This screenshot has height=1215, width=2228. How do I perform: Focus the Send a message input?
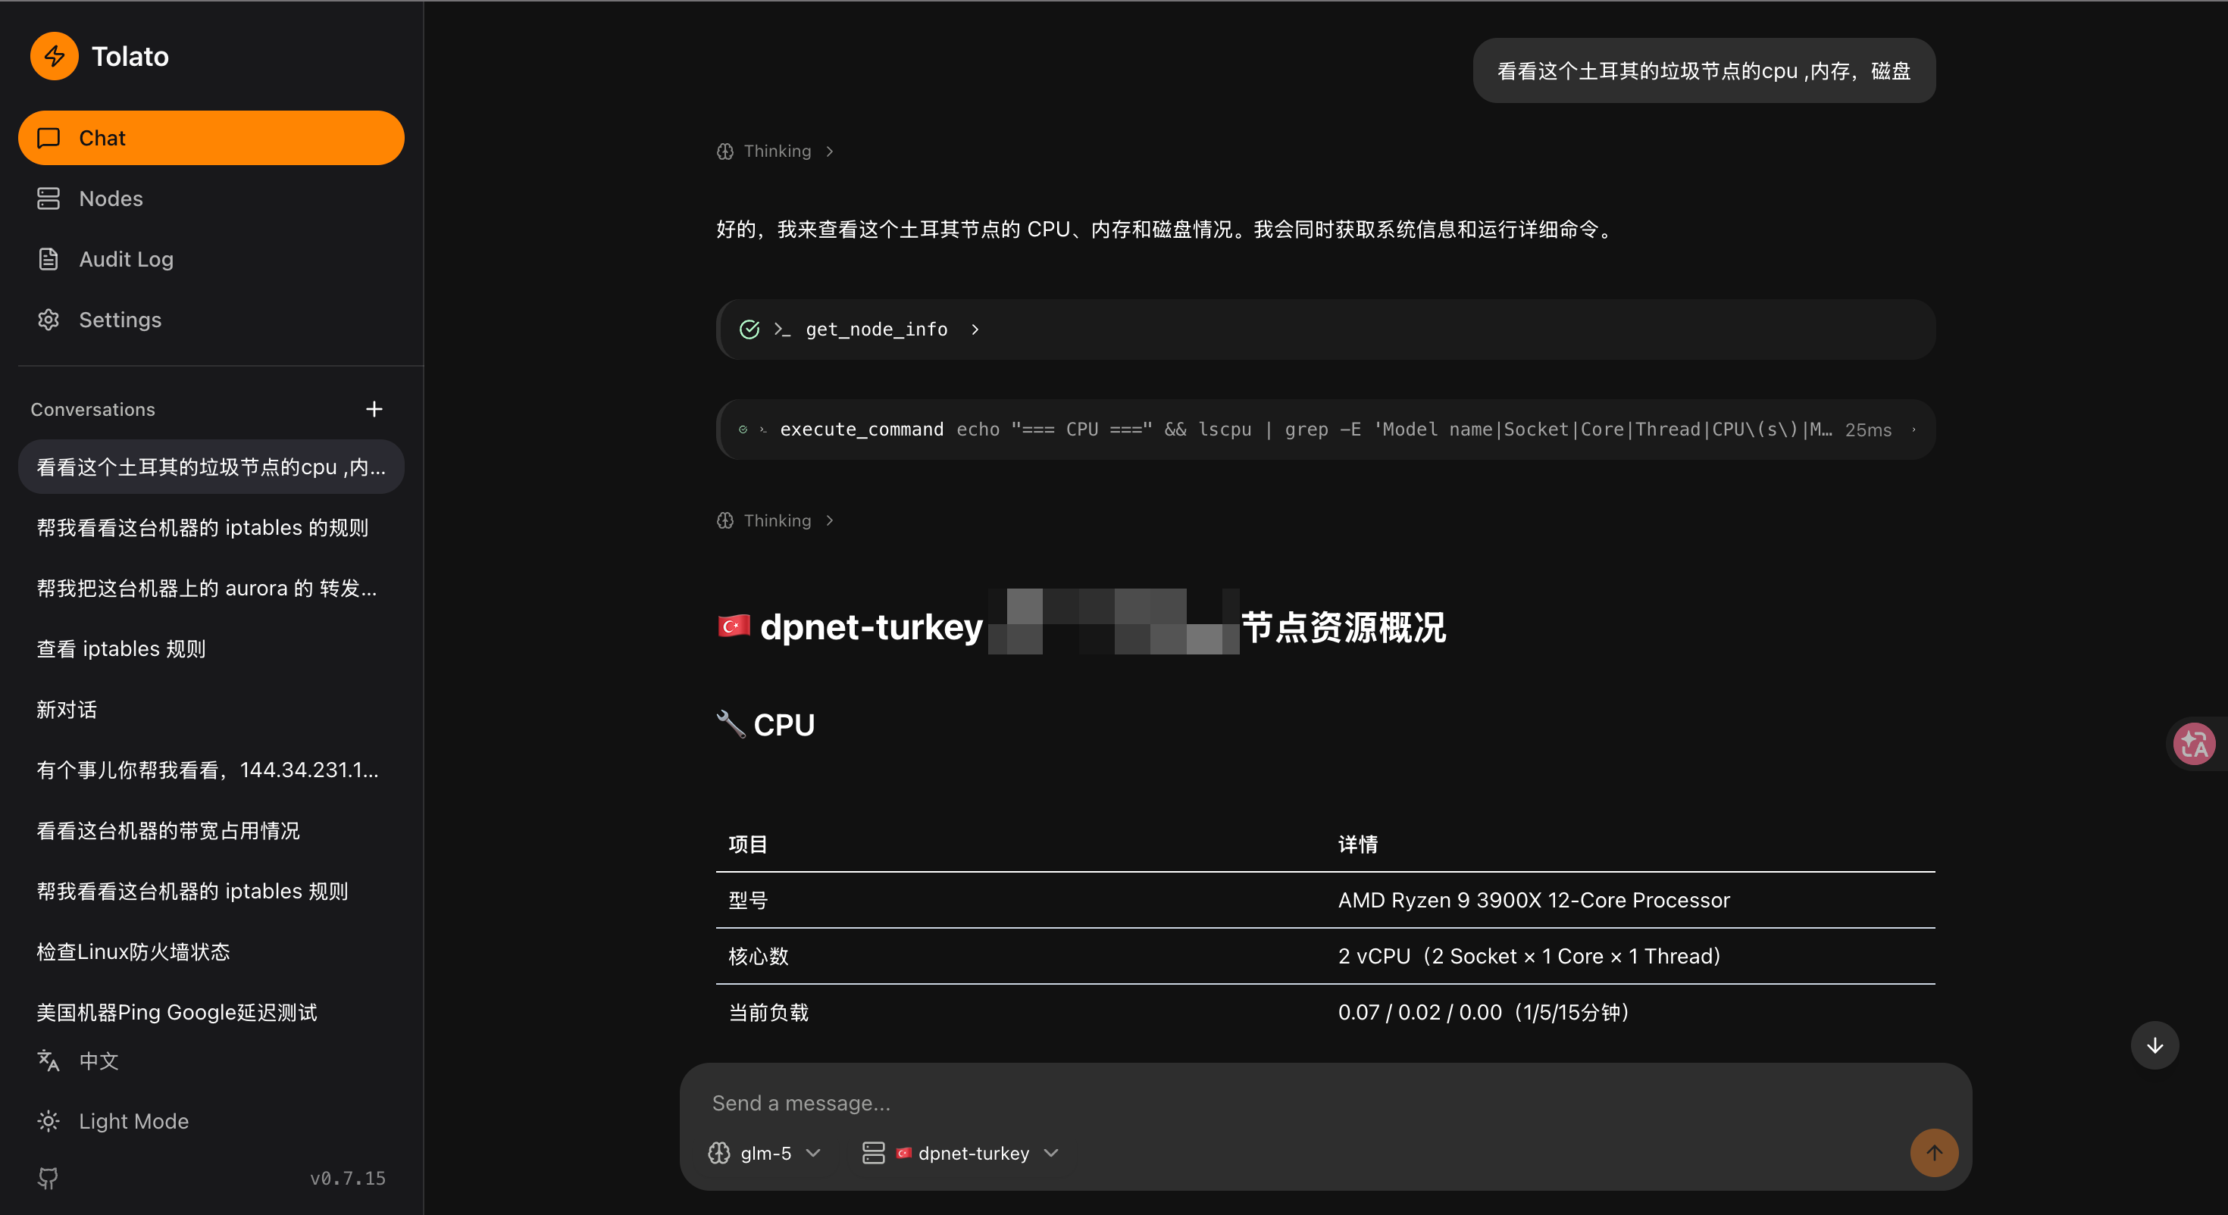(1325, 1104)
